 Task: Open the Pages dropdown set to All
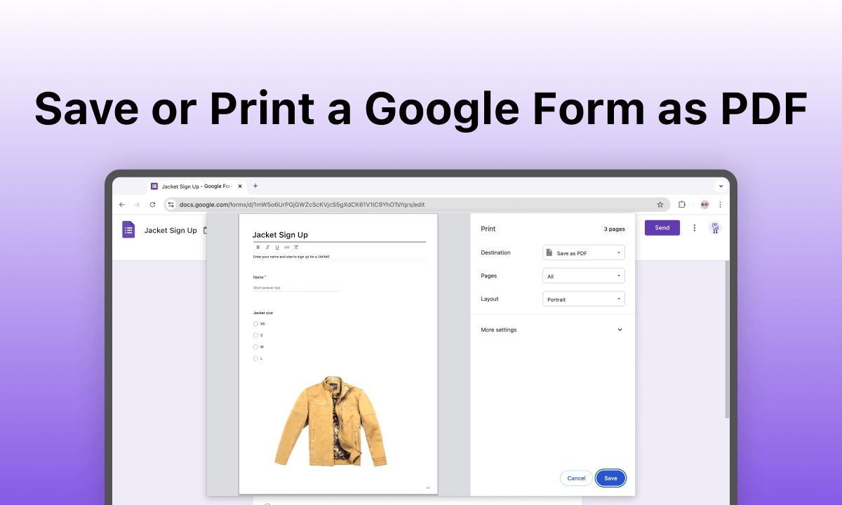pos(584,276)
